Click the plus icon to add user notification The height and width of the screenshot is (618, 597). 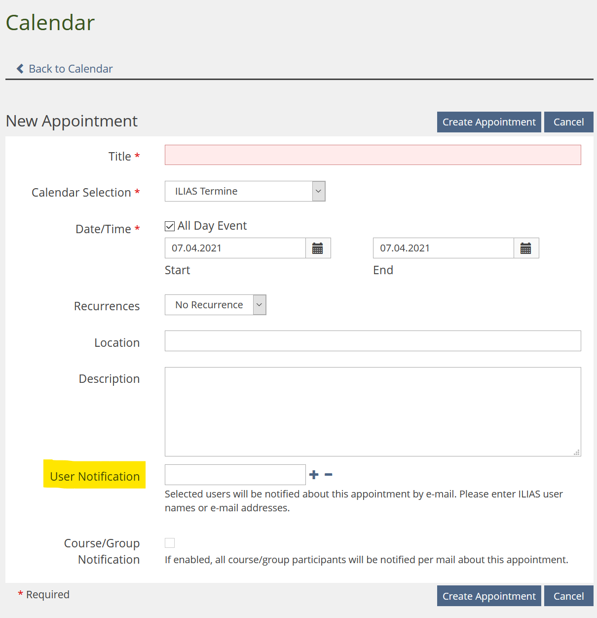coord(314,475)
